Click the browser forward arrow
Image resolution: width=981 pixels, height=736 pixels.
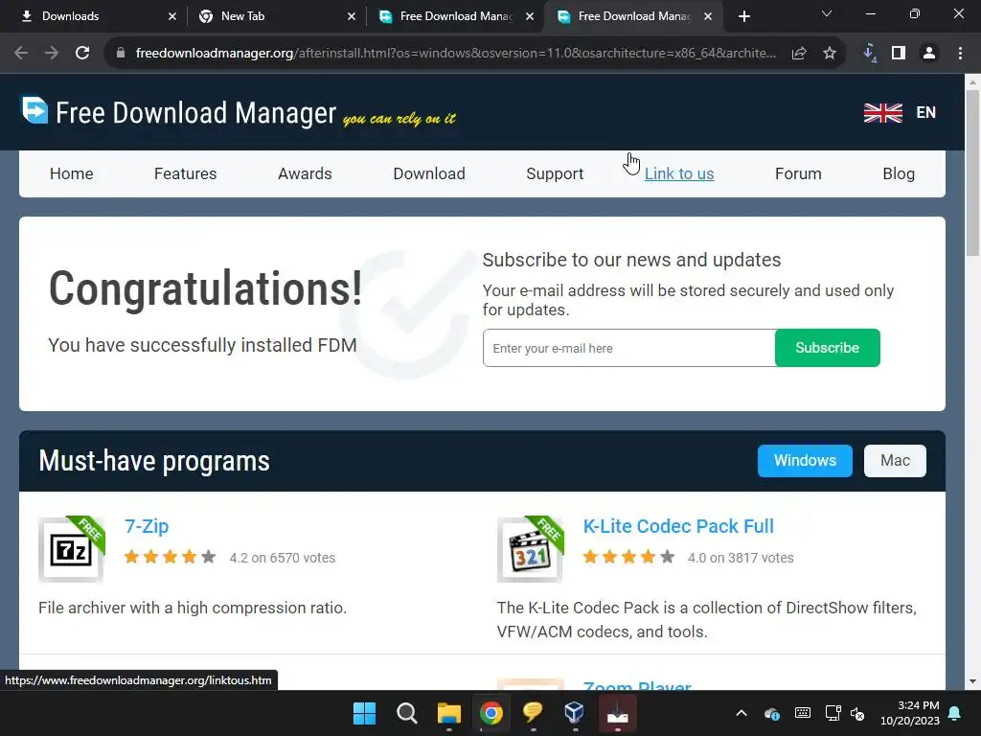[x=52, y=54]
